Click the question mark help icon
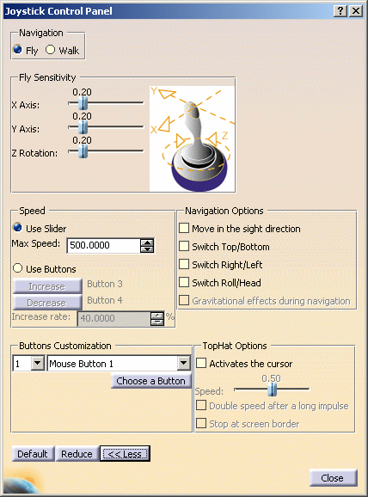 pyautogui.click(x=340, y=11)
